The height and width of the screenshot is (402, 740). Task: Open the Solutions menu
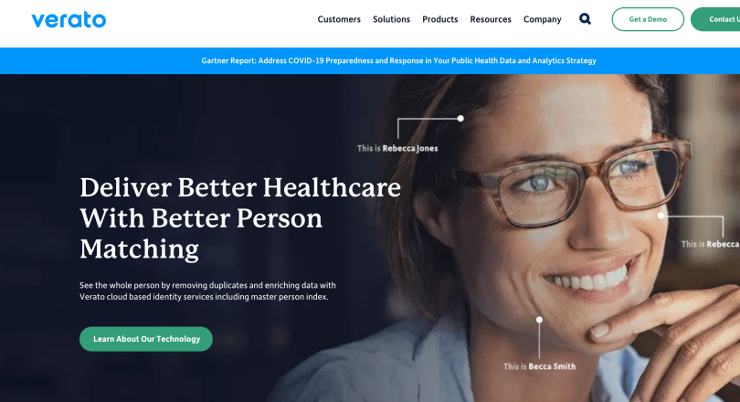[x=391, y=19]
